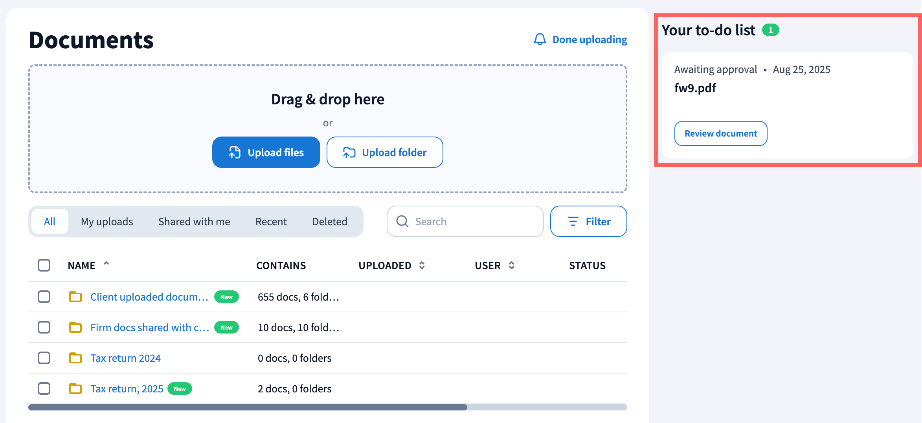Image resolution: width=922 pixels, height=423 pixels.
Task: Click the green to-do count badge
Action: (770, 30)
